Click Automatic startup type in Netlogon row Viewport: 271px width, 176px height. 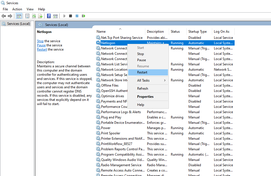click(x=196, y=43)
